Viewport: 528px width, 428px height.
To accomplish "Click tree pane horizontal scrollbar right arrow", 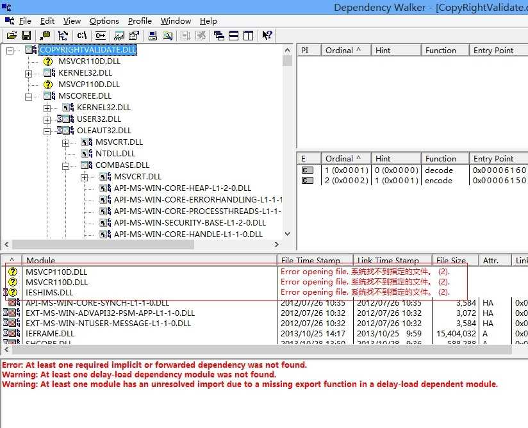I will click(276, 245).
